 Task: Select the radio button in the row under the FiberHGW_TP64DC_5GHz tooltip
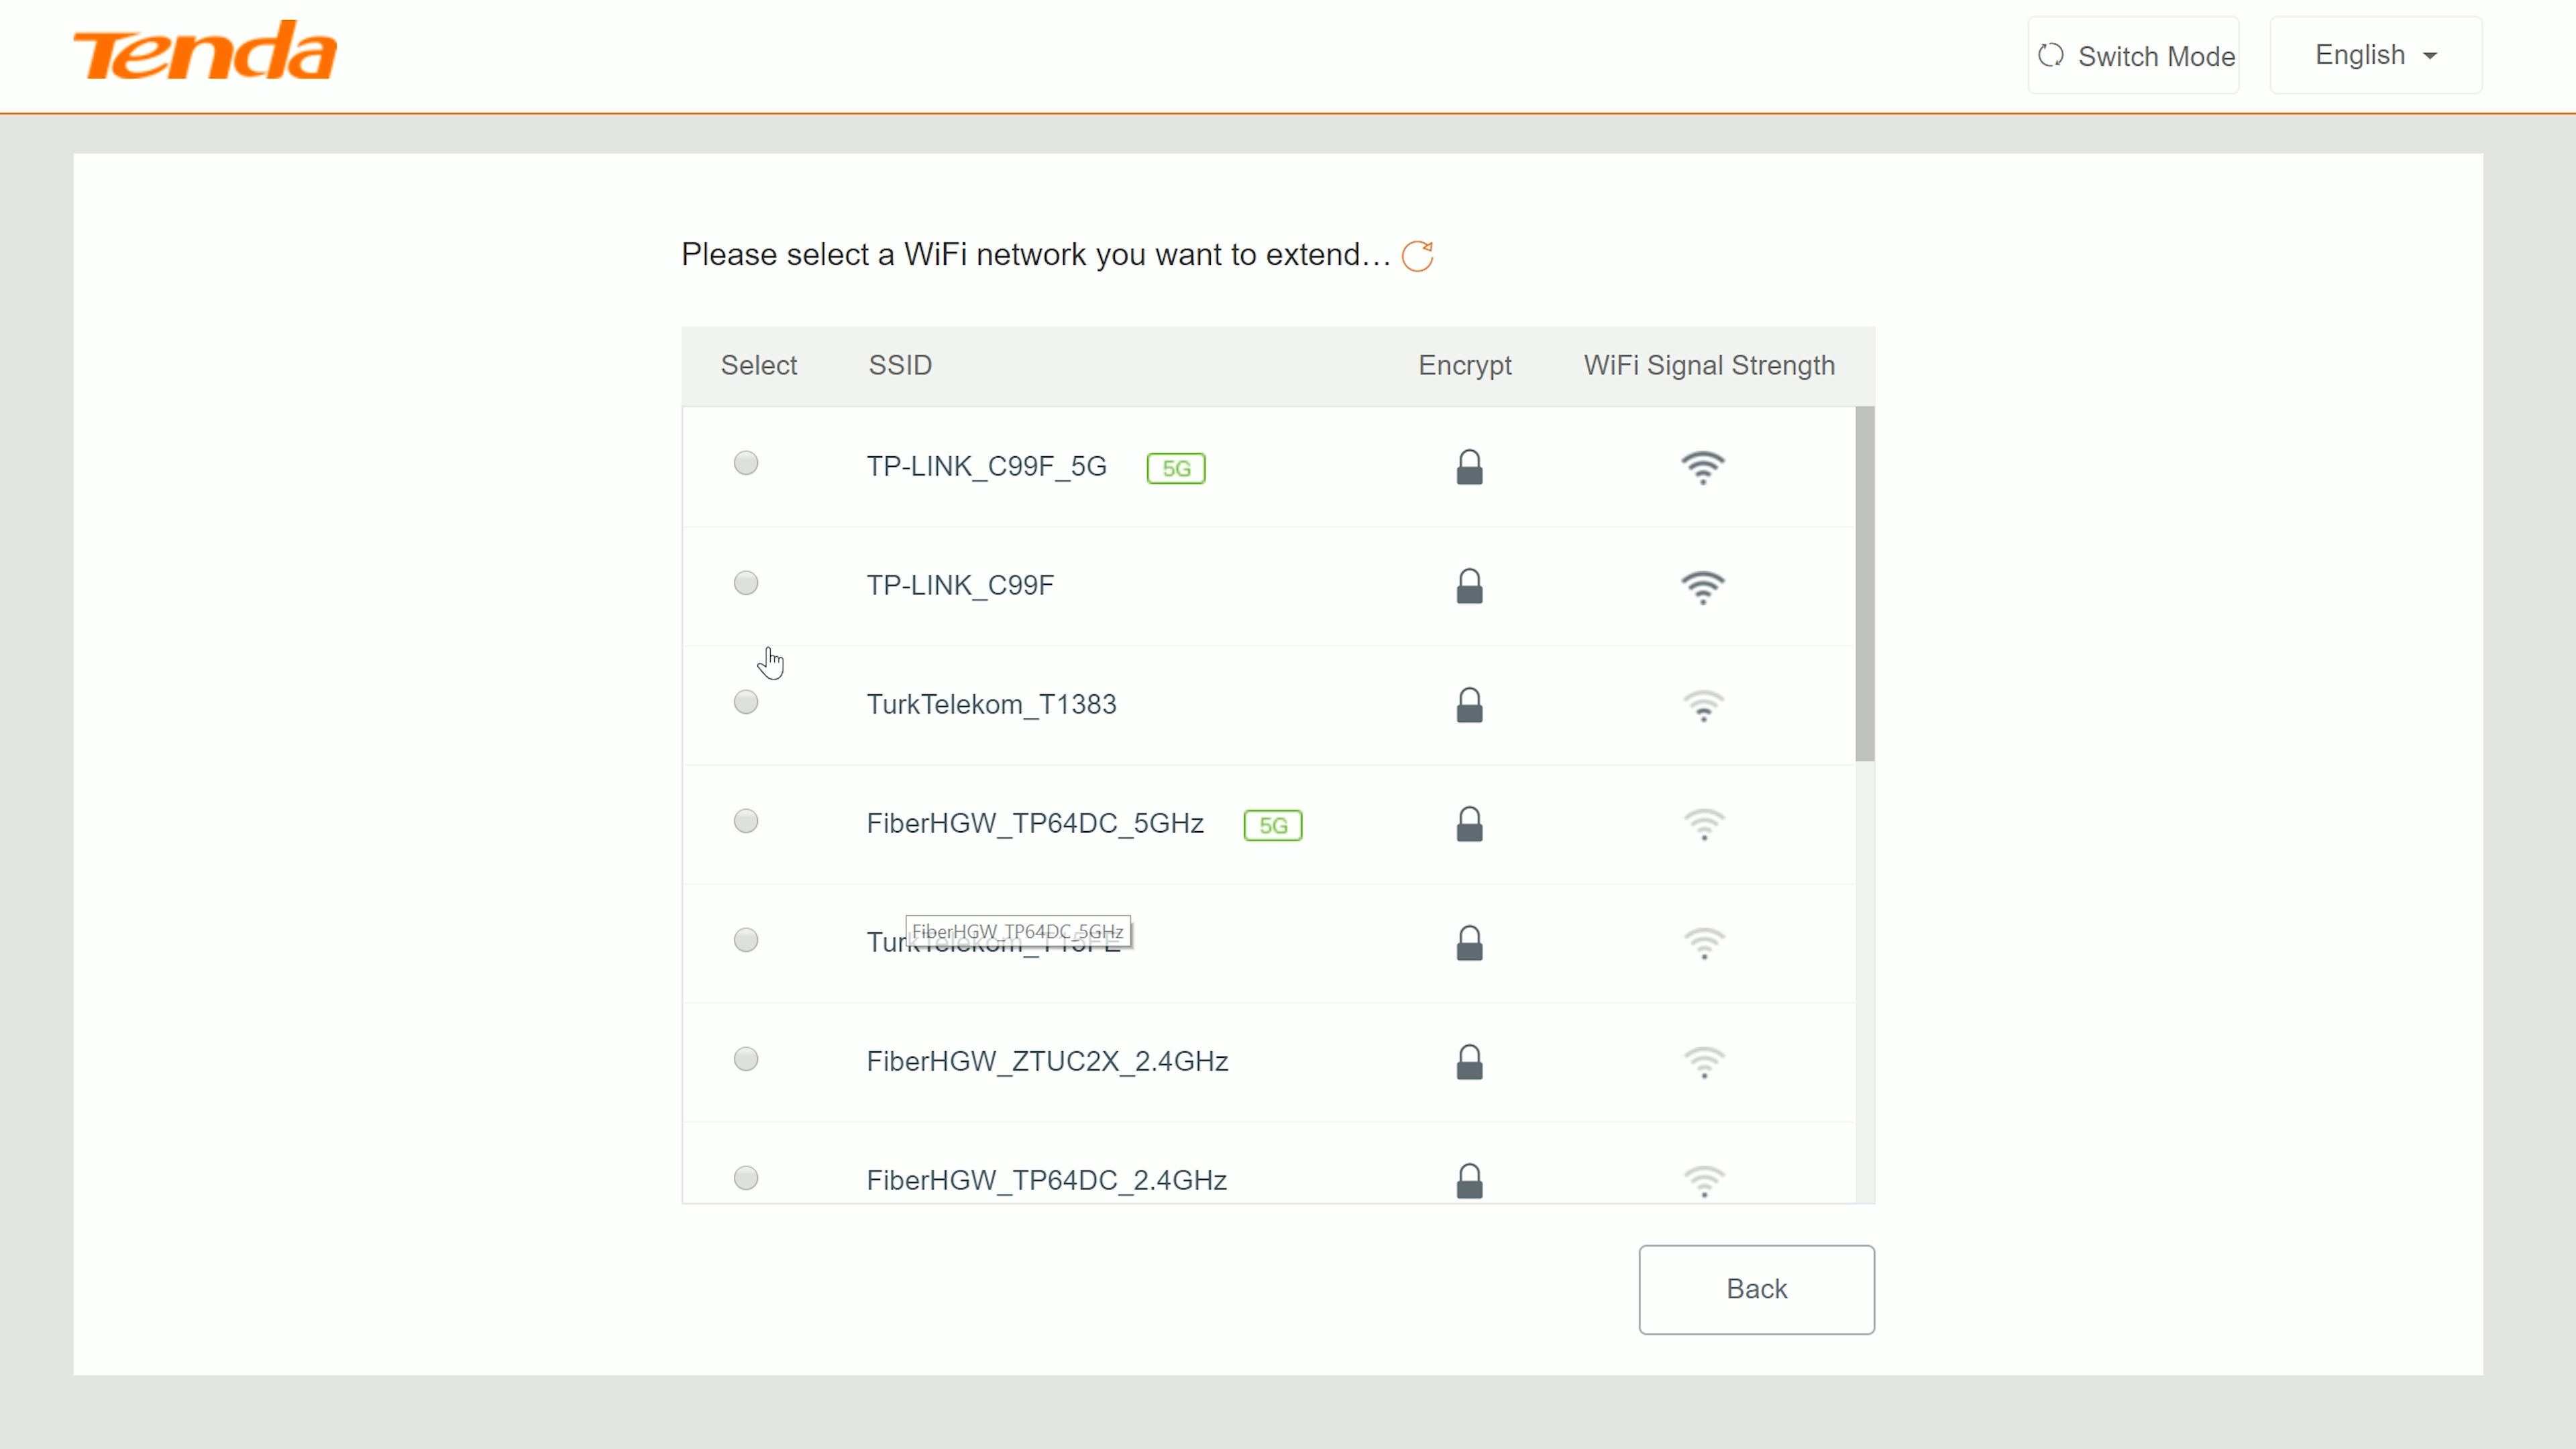[746, 940]
